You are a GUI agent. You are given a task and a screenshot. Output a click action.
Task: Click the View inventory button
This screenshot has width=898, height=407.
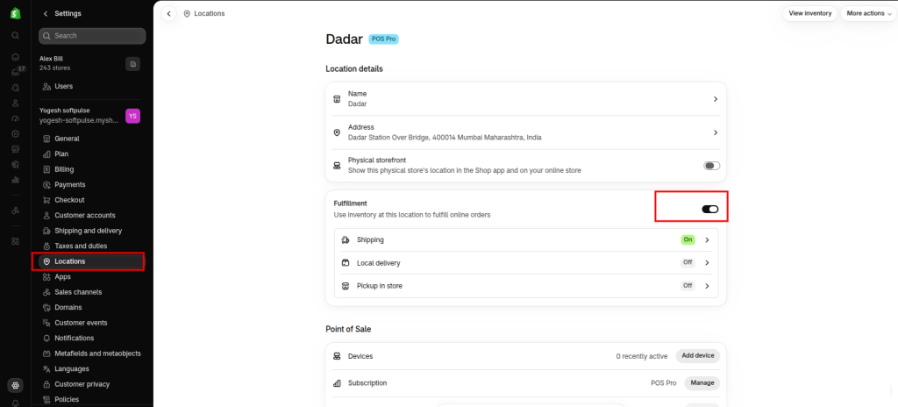809,13
